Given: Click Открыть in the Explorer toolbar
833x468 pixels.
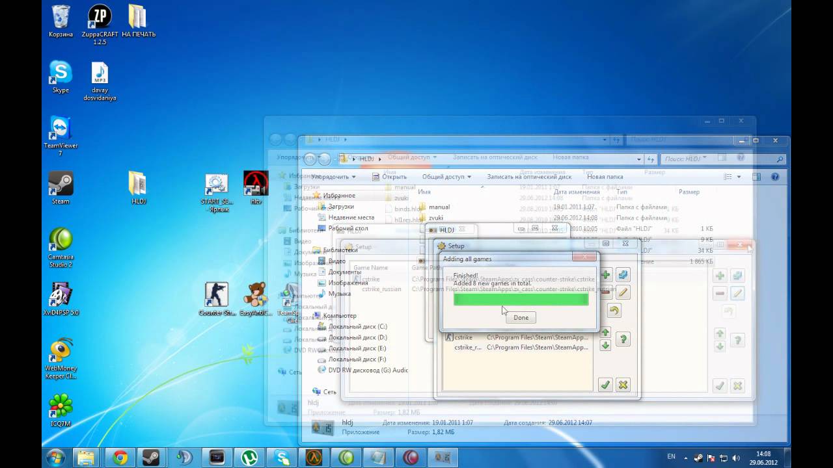Looking at the screenshot, I should [x=389, y=177].
